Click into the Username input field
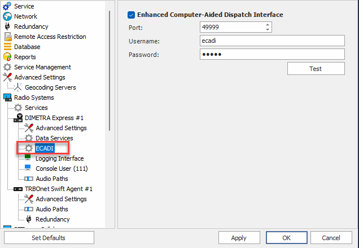Image resolution: width=359 pixels, height=248 pixels. click(272, 41)
